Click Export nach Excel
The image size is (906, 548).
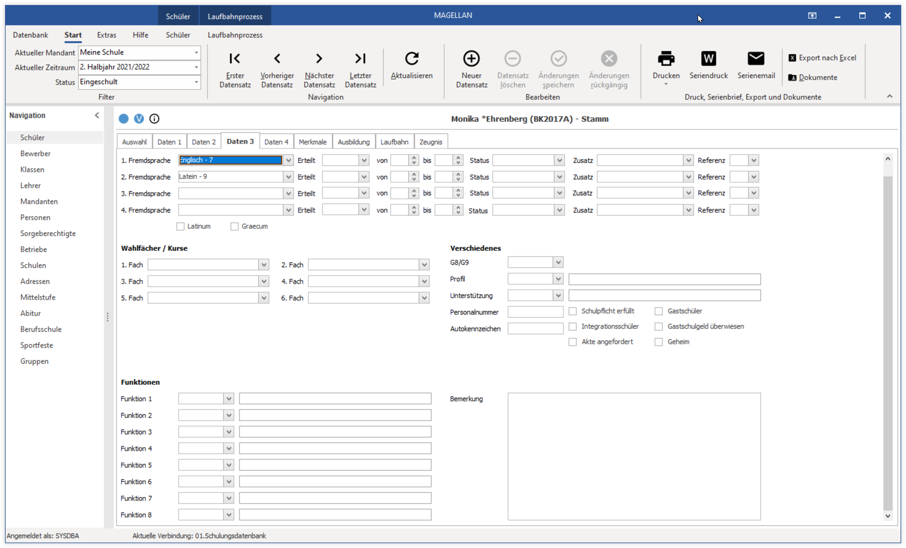point(822,58)
